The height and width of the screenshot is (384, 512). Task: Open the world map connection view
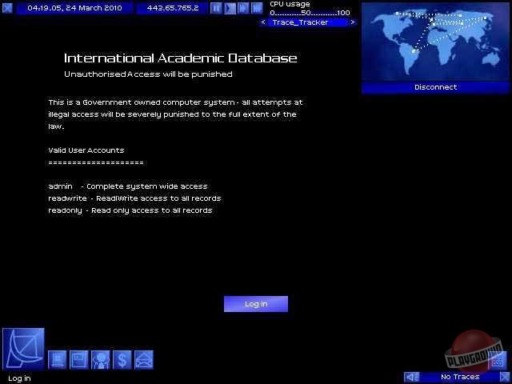[435, 40]
